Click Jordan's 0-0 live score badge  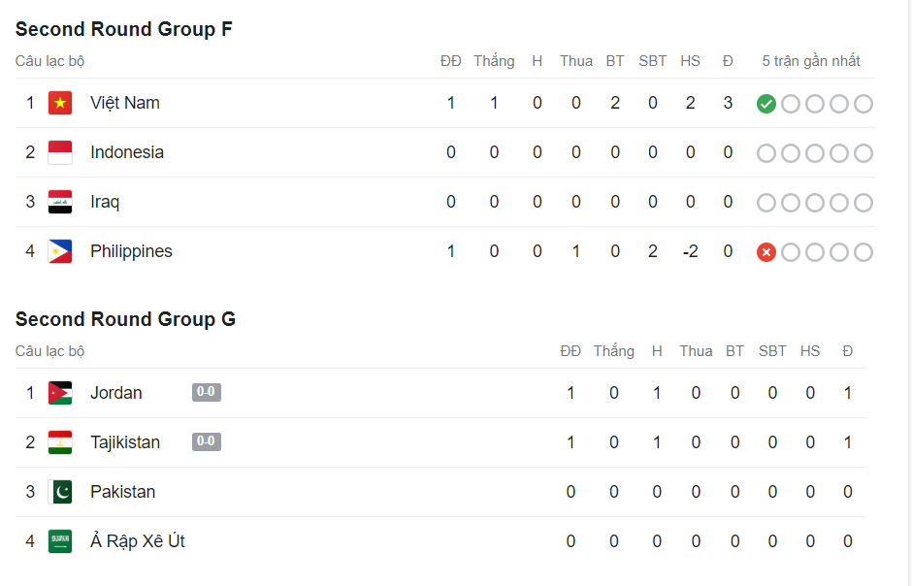pyautogui.click(x=207, y=392)
